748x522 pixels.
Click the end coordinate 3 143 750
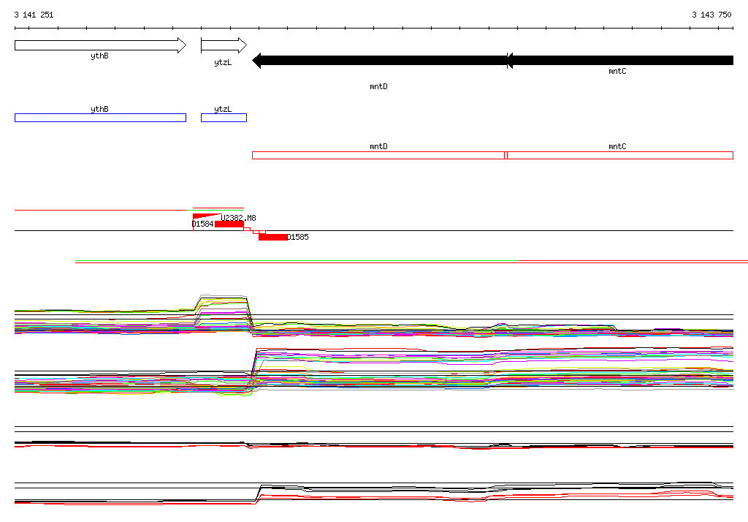(x=711, y=15)
